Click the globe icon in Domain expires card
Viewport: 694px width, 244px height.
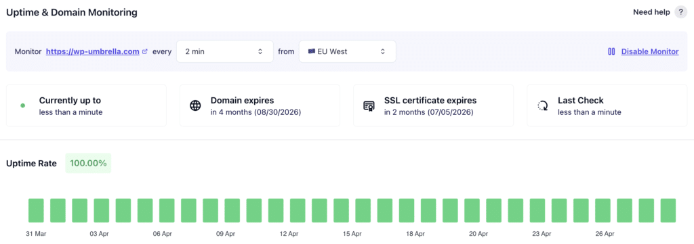[195, 106]
